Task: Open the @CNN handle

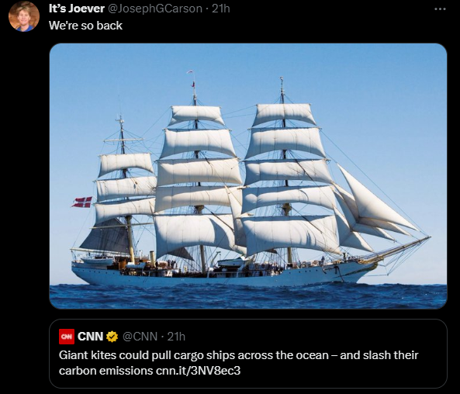Action: click(x=140, y=337)
